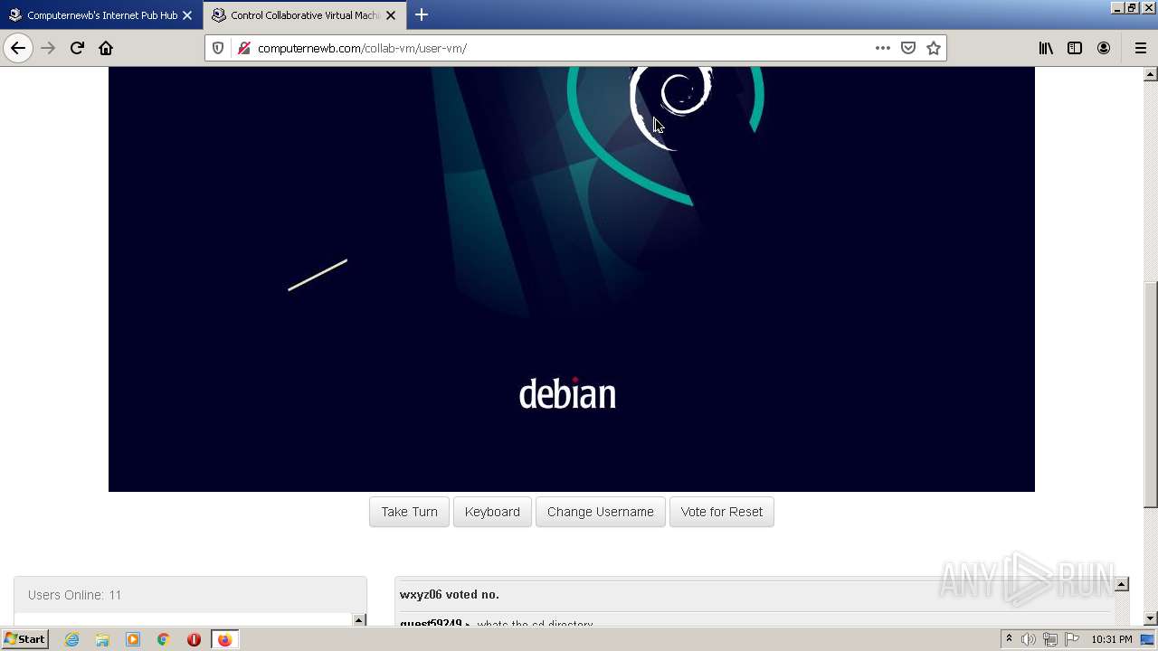Switch to Computernewb's Internet Pub Hub tab
Image resolution: width=1158 pixels, height=651 pixels.
tap(101, 15)
